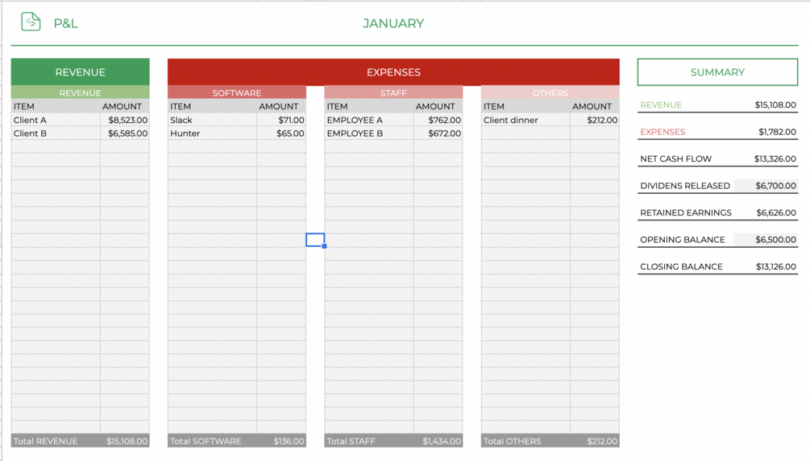Screen dimensions: 810x461
Task: Click the green REVENUE section header
Action: [80, 72]
